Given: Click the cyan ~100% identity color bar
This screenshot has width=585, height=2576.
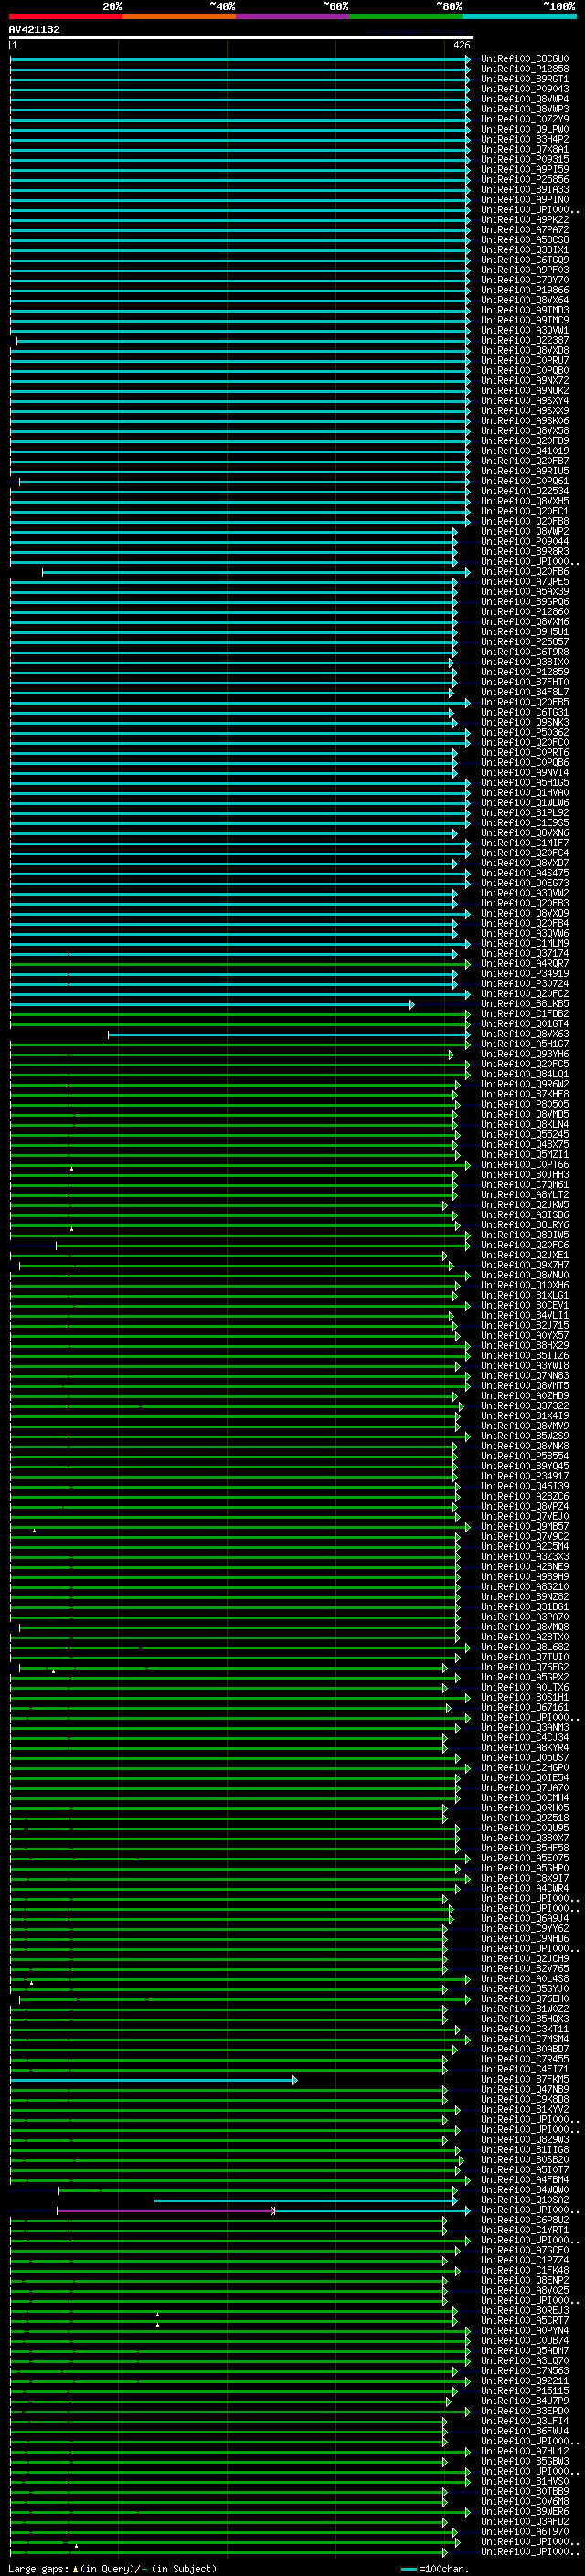Looking at the screenshot, I should coord(519,16).
